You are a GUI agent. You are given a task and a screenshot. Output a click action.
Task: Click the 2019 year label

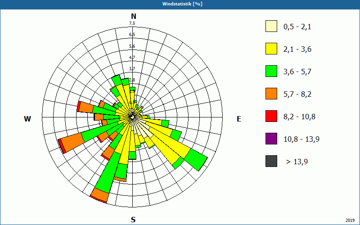point(350,220)
